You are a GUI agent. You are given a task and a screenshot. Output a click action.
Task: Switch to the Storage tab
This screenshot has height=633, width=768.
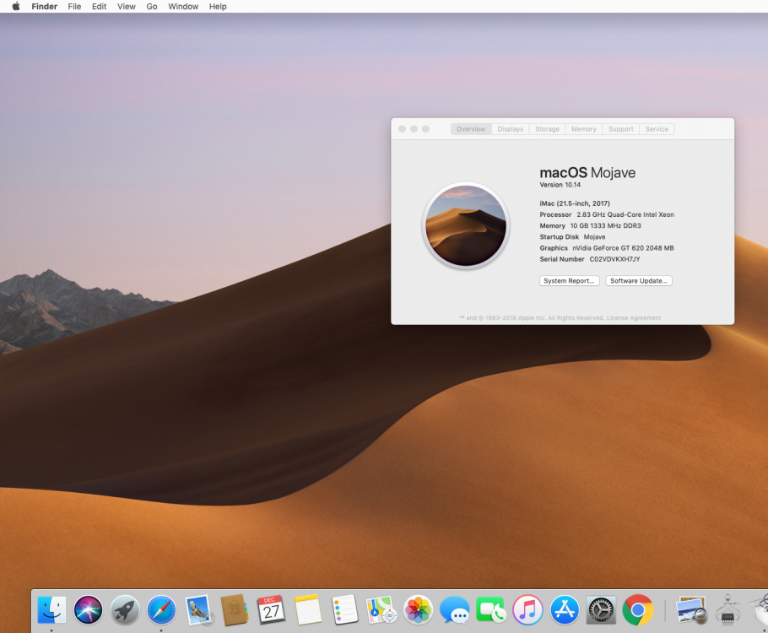point(547,129)
